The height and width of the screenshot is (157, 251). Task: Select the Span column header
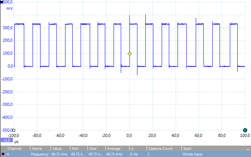[187, 149]
